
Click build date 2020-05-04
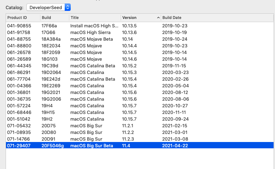175,86
